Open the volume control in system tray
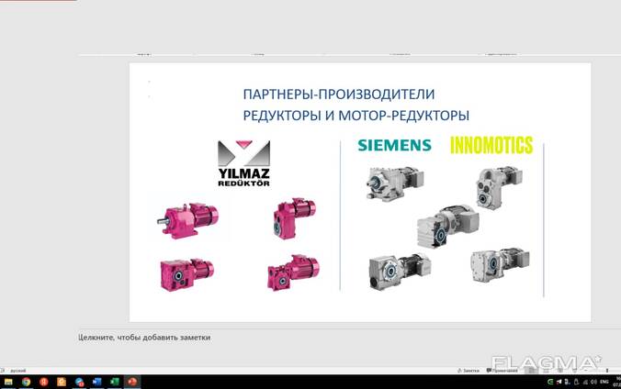The image size is (621, 389). 593,382
